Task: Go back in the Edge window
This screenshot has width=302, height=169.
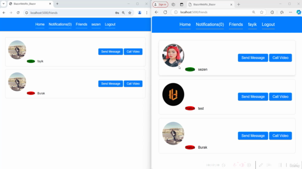Action: [x=156, y=12]
